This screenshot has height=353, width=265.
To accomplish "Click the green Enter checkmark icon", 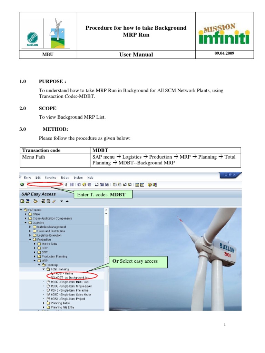I will point(22,185).
